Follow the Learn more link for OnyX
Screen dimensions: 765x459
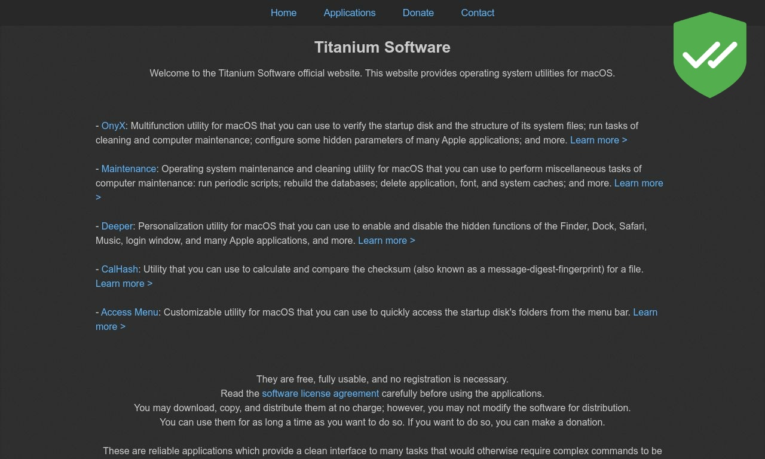click(x=598, y=140)
